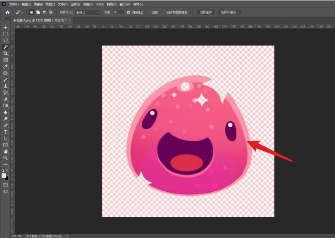Select the Move tool

tap(5, 27)
